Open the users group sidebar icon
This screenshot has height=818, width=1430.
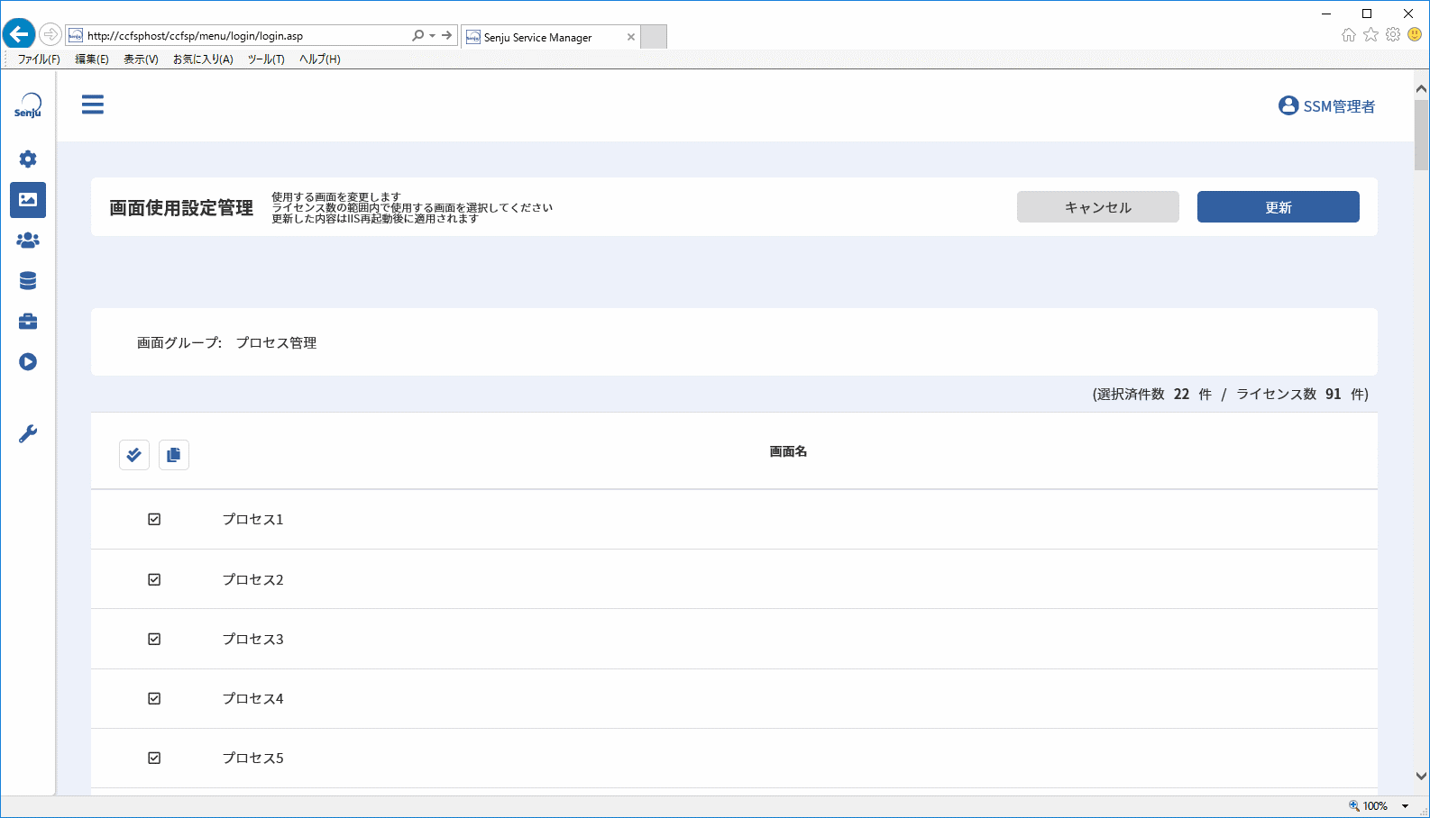tap(28, 241)
